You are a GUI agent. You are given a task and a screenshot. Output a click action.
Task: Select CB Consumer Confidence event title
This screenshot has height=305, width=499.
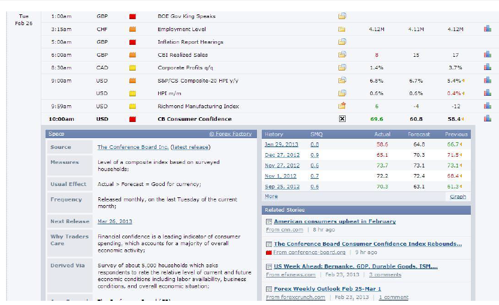coord(195,119)
